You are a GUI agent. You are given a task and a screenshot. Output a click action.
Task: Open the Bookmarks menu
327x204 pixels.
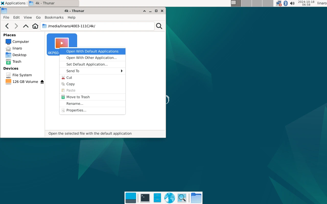coord(54,17)
